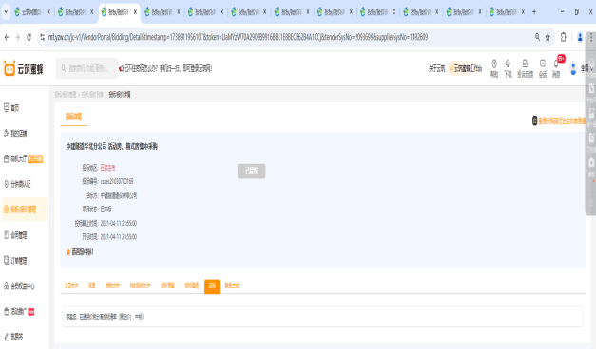The height and width of the screenshot is (349, 596).
Task: Click the user avatar icon in the header
Action: [573, 68]
